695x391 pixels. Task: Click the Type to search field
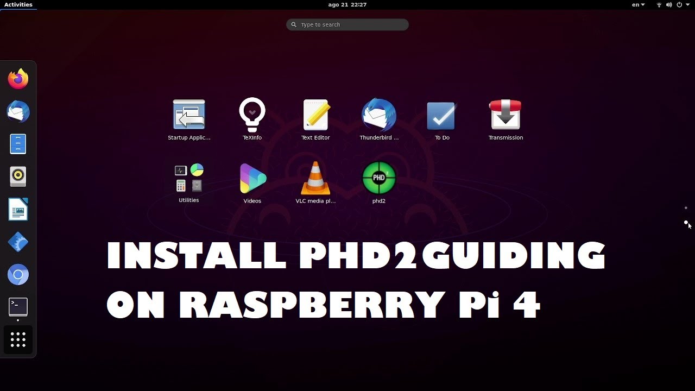(347, 24)
